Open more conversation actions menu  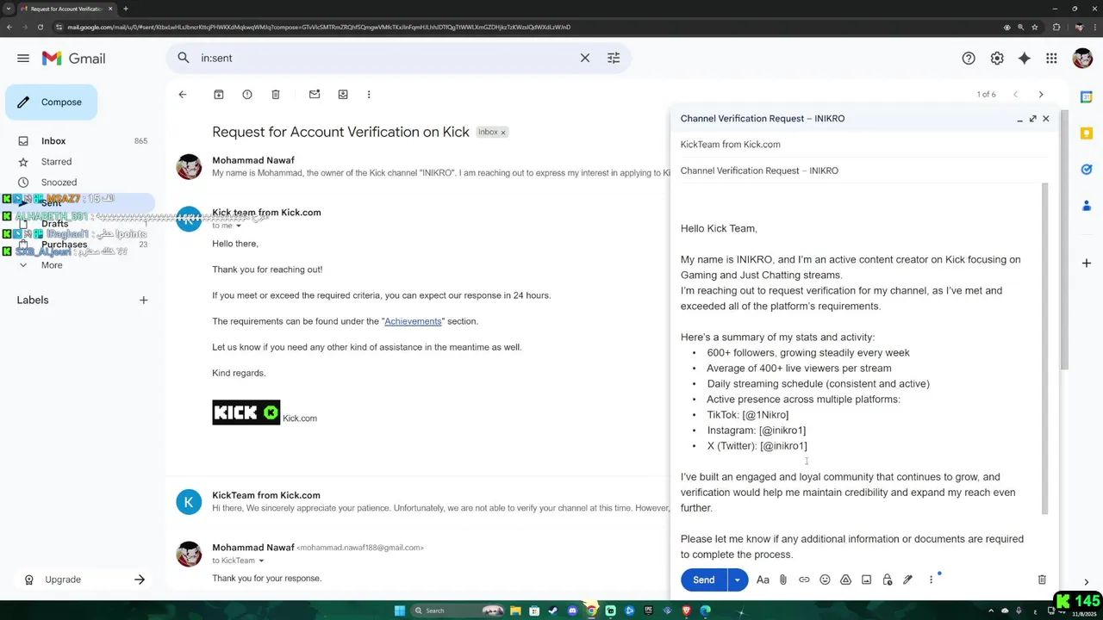[x=369, y=95]
